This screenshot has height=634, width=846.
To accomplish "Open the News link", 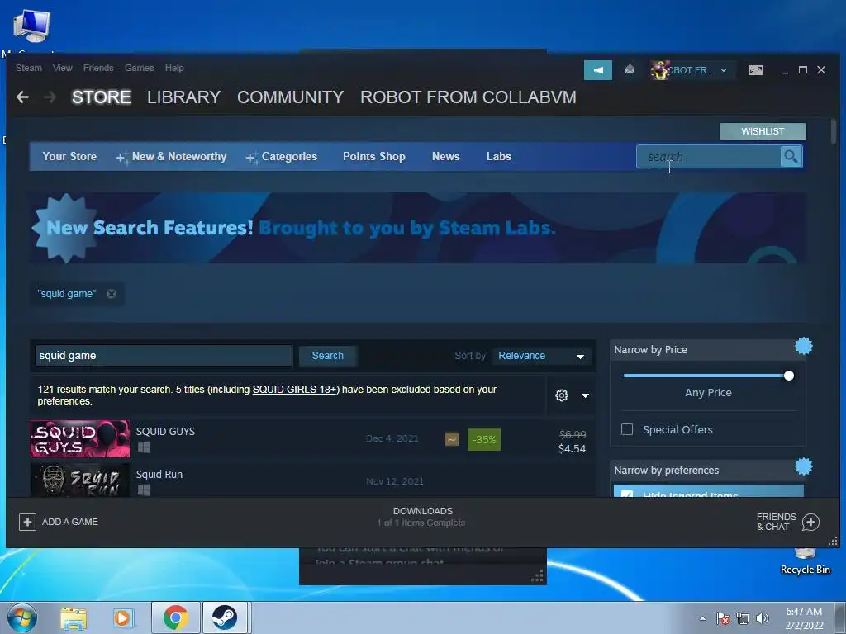I will [445, 156].
